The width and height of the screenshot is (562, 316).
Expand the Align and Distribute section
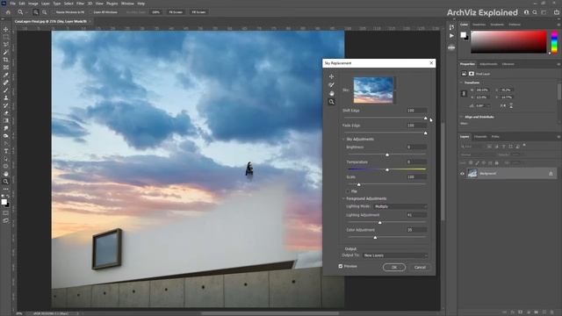[x=462, y=117]
